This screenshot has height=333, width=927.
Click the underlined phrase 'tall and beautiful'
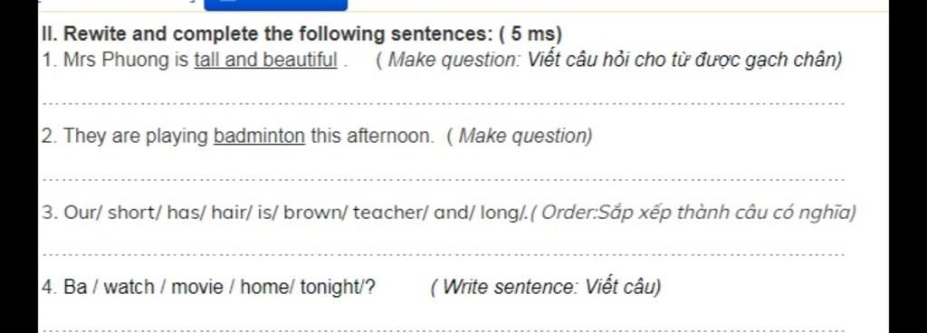[x=265, y=61]
